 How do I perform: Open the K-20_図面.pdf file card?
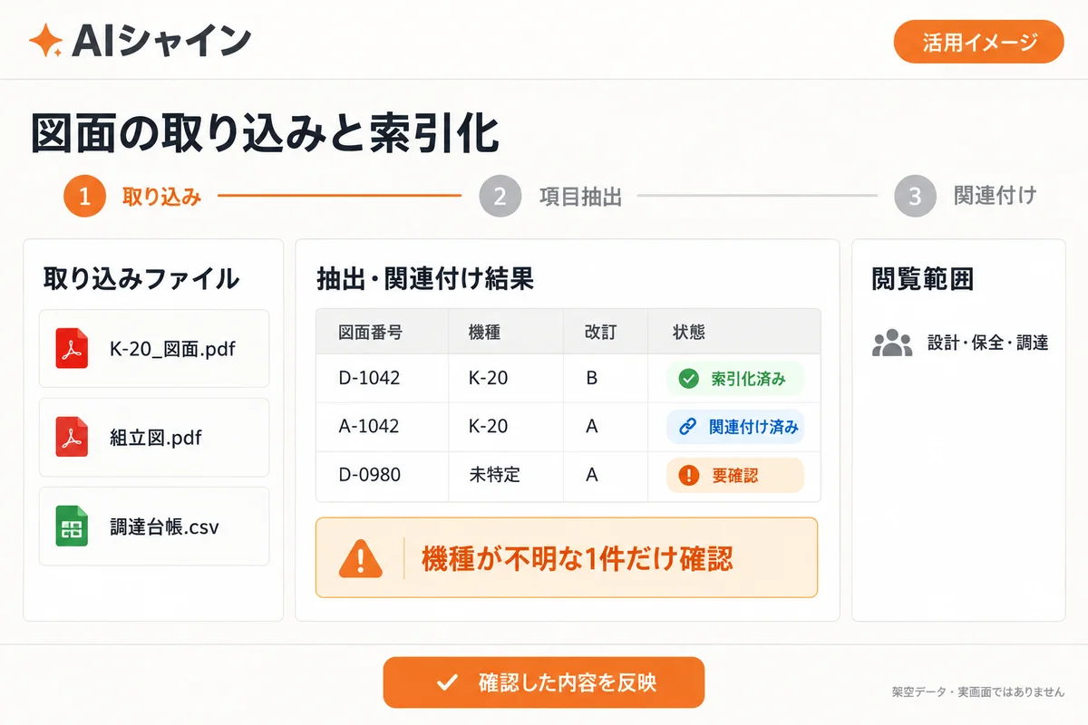[x=154, y=349]
